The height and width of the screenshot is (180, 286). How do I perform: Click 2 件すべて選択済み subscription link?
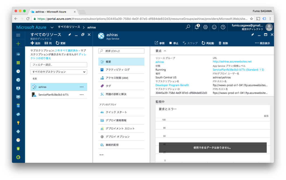point(66,50)
